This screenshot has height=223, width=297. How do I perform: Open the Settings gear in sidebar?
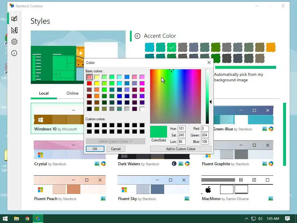click(x=14, y=42)
